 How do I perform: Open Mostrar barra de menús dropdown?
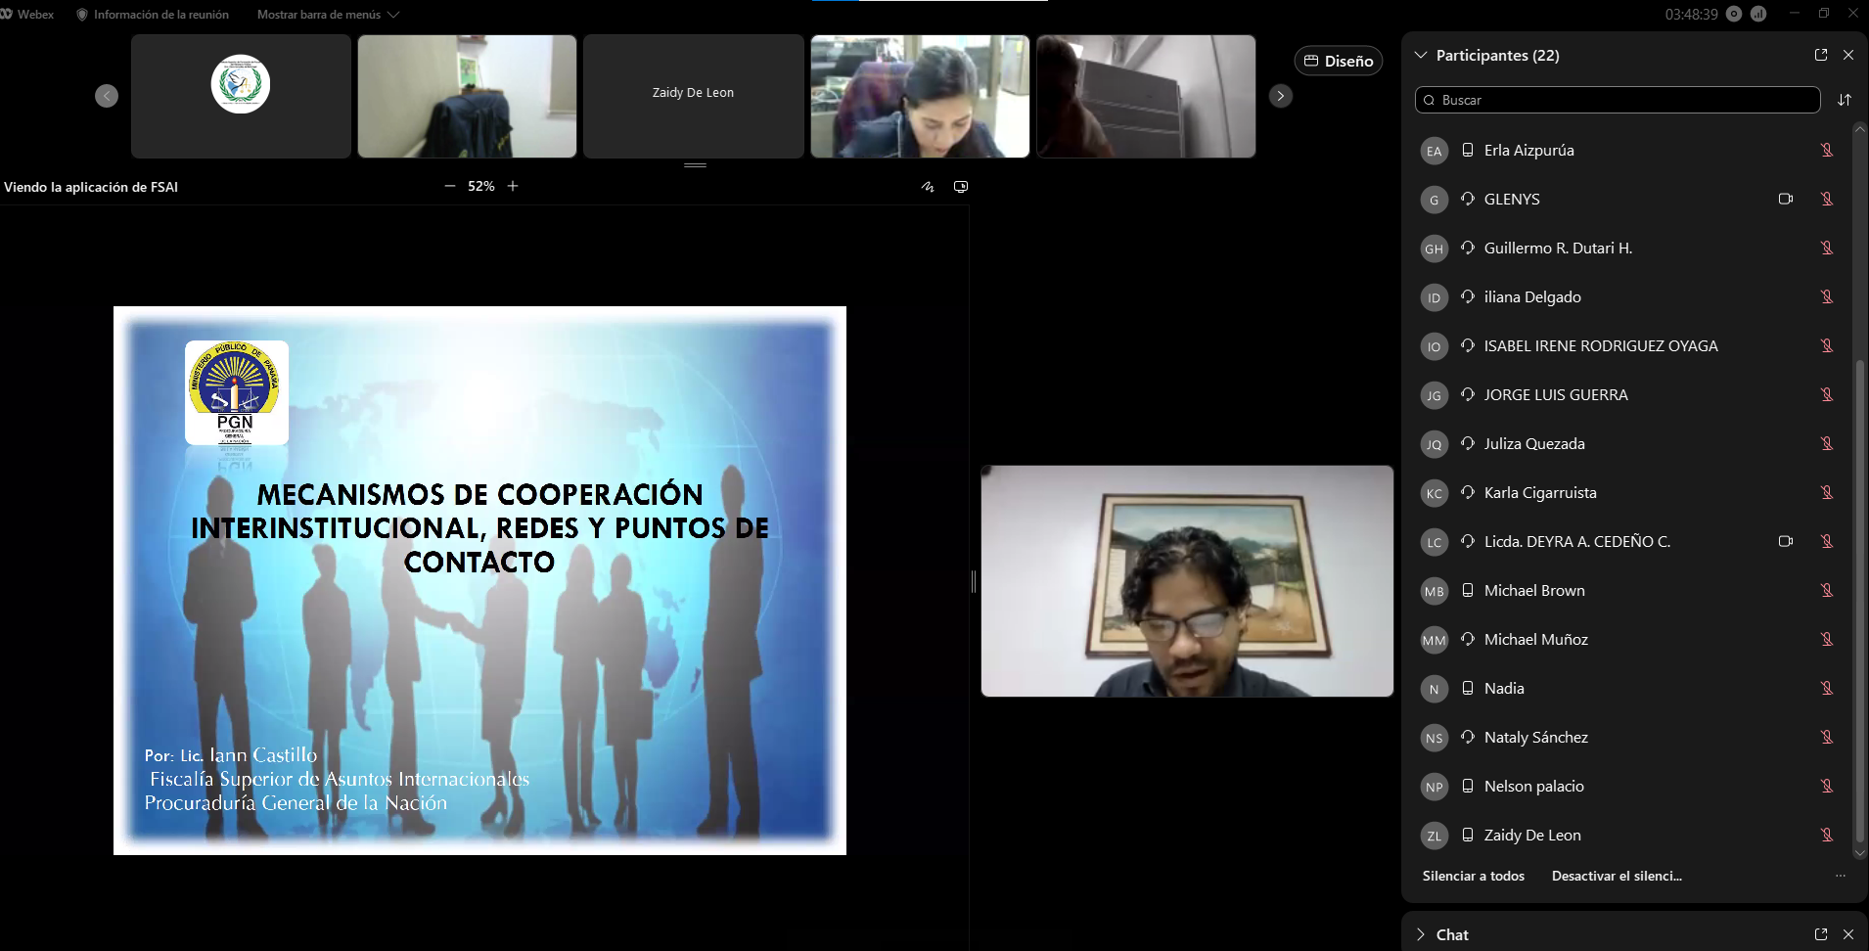(x=328, y=15)
